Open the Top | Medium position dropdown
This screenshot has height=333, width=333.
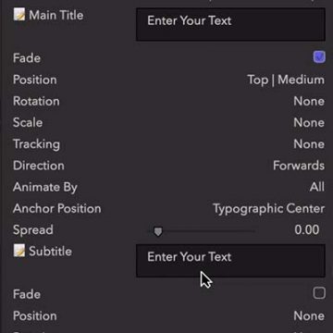point(286,80)
